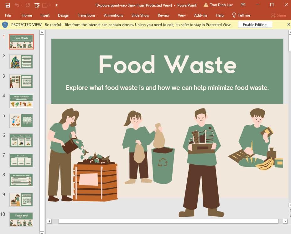Open the Customize Quick Access Toolbar arrow
Viewport: 291px width, 234px height.
(x=56, y=5)
